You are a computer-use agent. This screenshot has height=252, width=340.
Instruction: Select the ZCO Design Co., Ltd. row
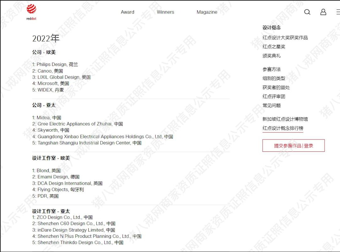pyautogui.click(x=63, y=217)
